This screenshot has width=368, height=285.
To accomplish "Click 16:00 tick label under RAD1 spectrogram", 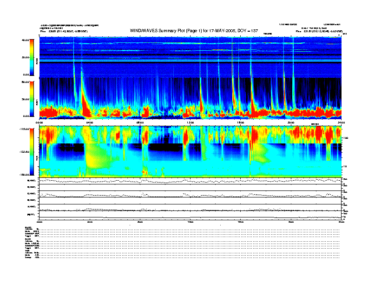I will coord(241,122).
